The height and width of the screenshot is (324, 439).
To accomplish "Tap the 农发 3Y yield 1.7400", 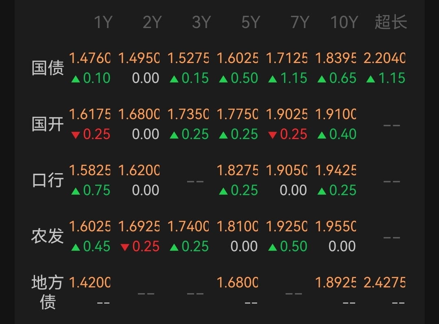I will coord(188,226).
